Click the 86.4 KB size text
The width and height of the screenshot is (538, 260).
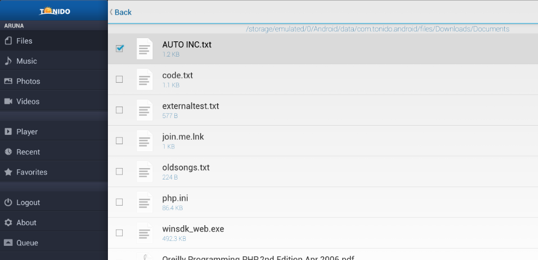(173, 208)
